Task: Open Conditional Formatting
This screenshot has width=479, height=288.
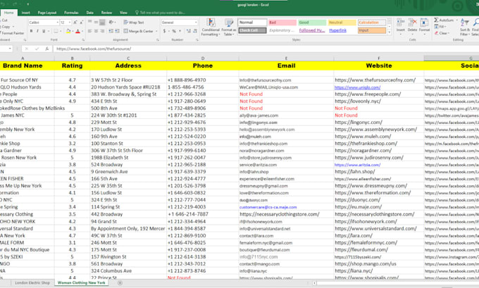Action: (211, 27)
